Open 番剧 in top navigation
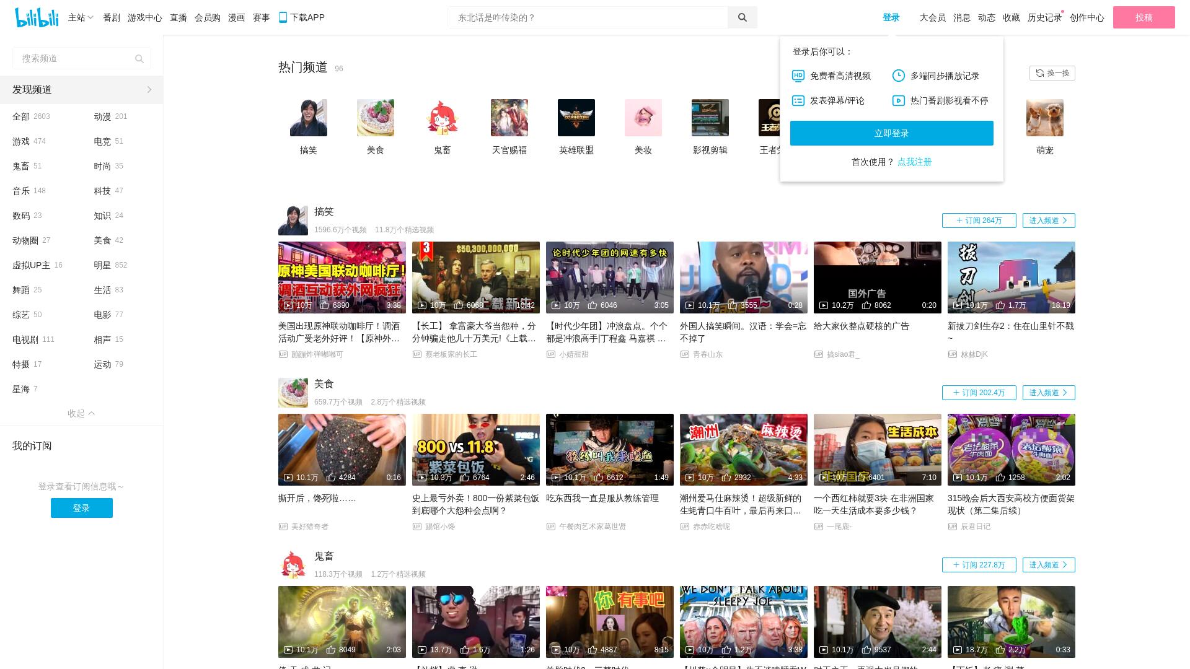1190x669 pixels. pos(112,17)
